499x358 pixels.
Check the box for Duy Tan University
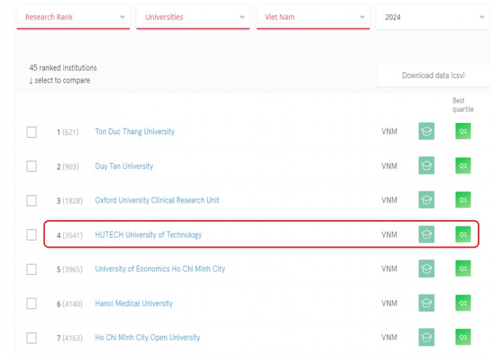coord(31,166)
